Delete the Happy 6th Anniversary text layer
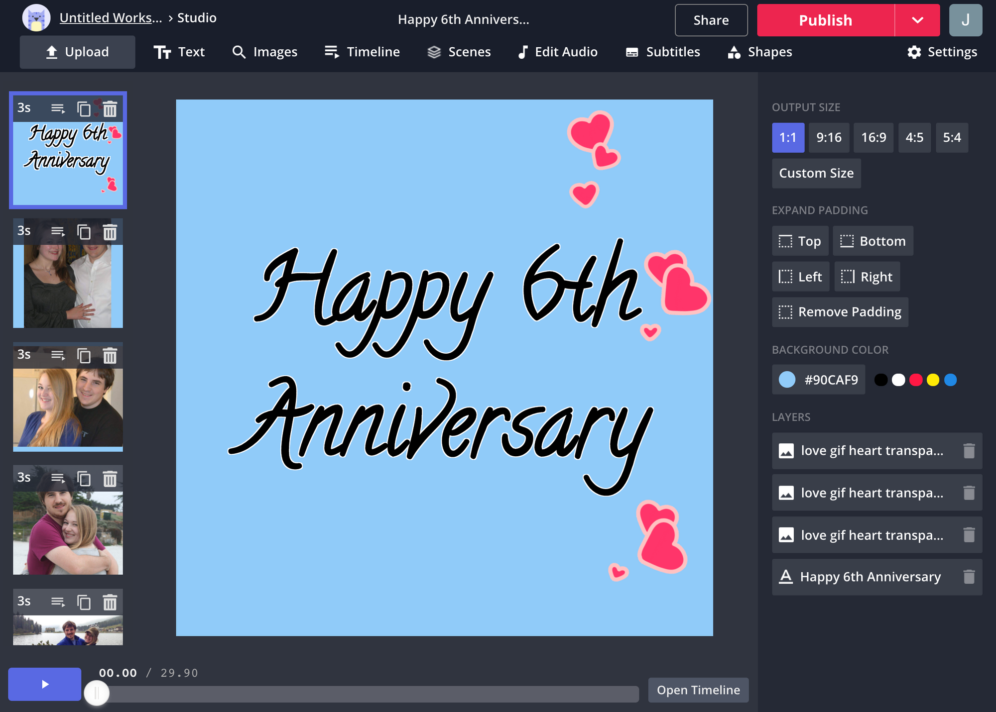The height and width of the screenshot is (712, 996). (x=969, y=577)
